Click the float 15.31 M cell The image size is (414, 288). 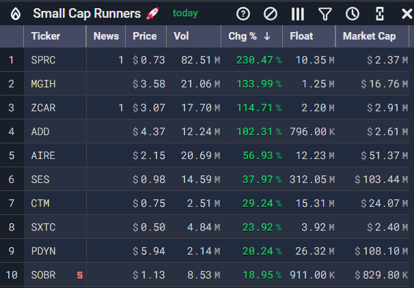tap(315, 203)
